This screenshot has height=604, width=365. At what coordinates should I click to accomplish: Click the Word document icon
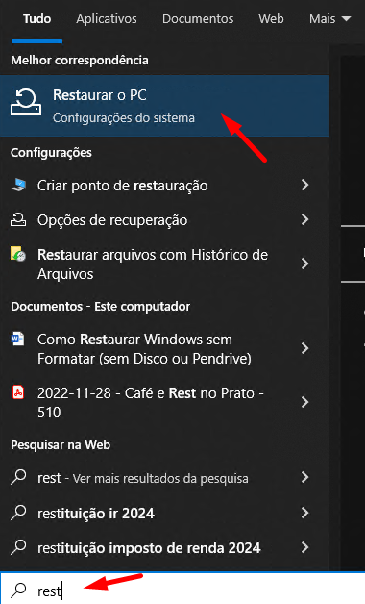(17, 339)
